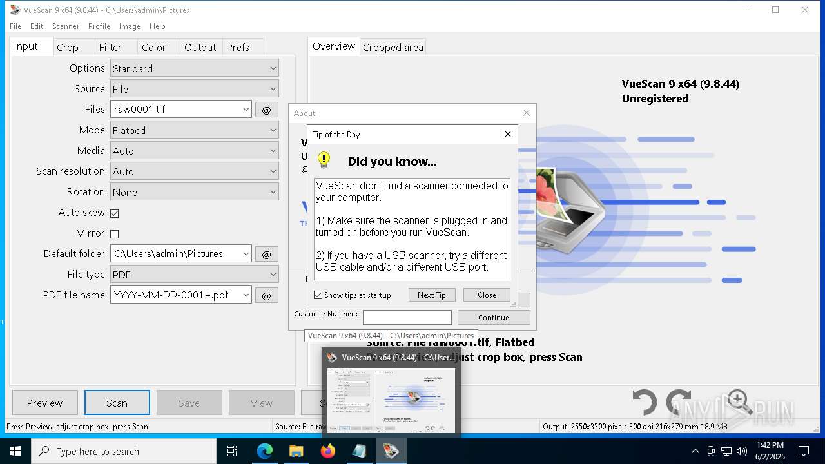Open the Image menu
Screen dimensions: 825x464
pos(130,26)
